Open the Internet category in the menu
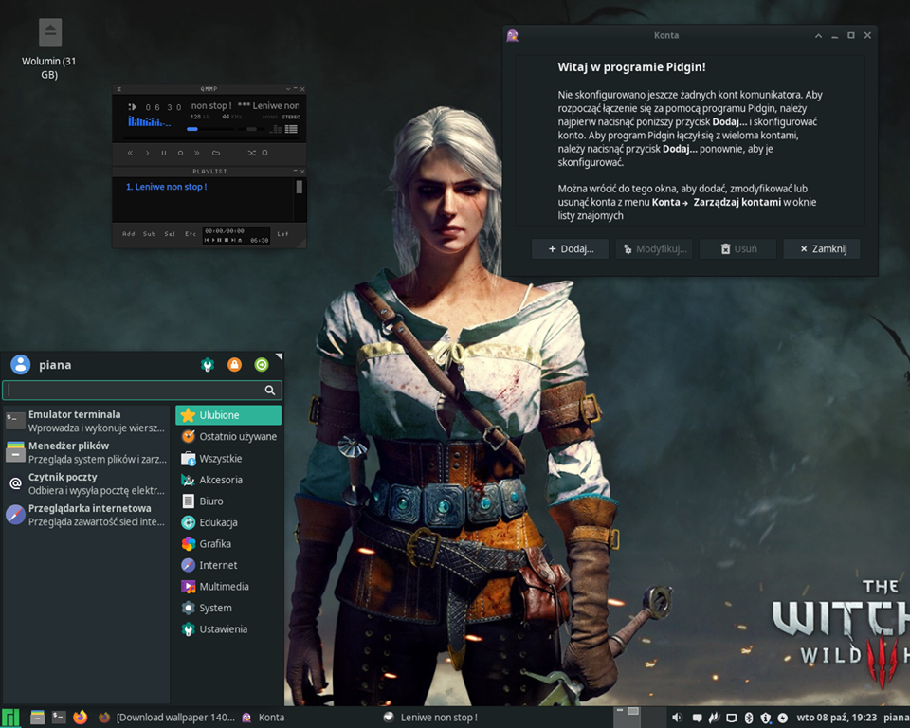Viewport: 910px width, 728px height. coord(218,565)
